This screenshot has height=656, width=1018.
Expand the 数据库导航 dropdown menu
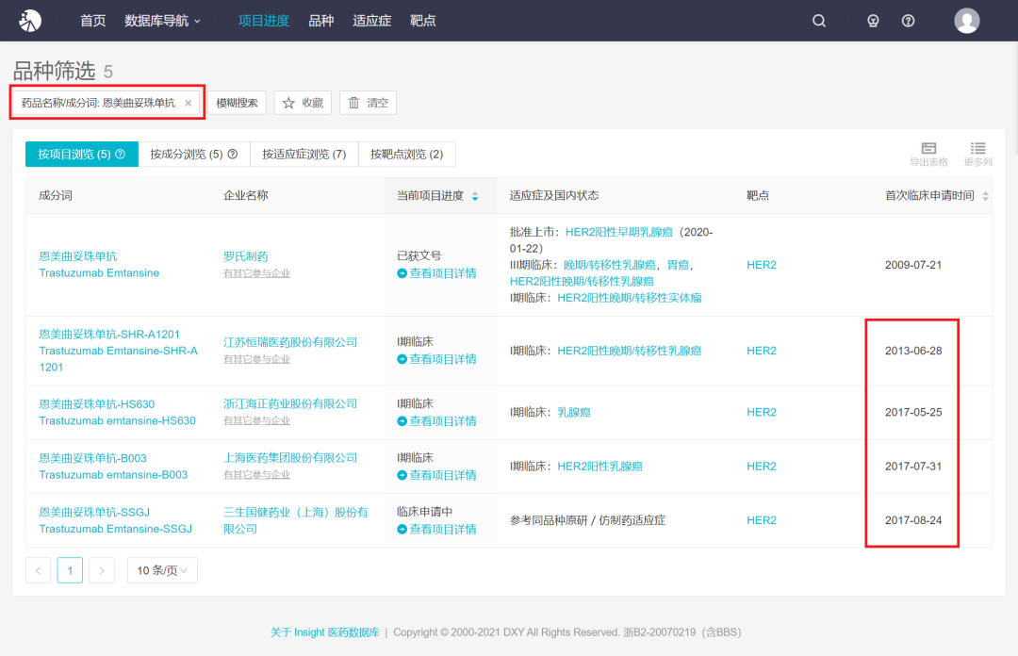pyautogui.click(x=162, y=21)
